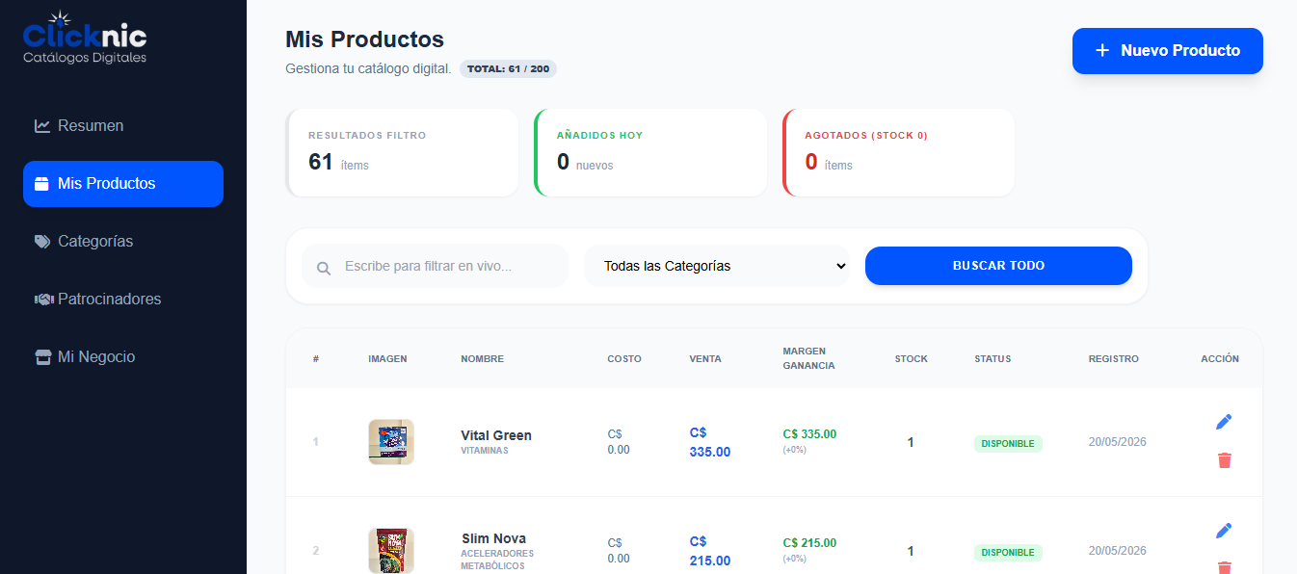Click the Clicknic logo

85,39
